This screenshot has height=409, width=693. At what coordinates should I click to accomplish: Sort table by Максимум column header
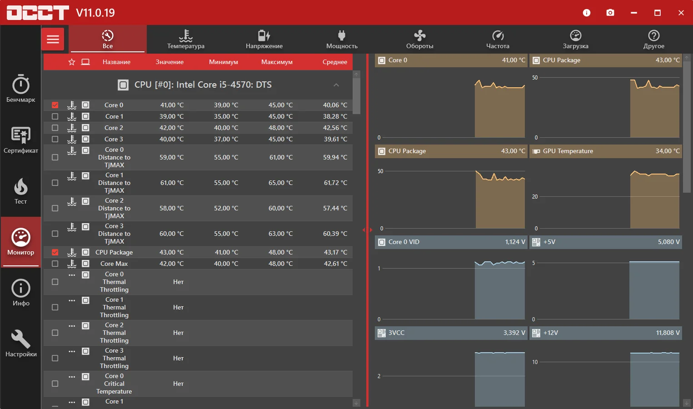tap(277, 62)
